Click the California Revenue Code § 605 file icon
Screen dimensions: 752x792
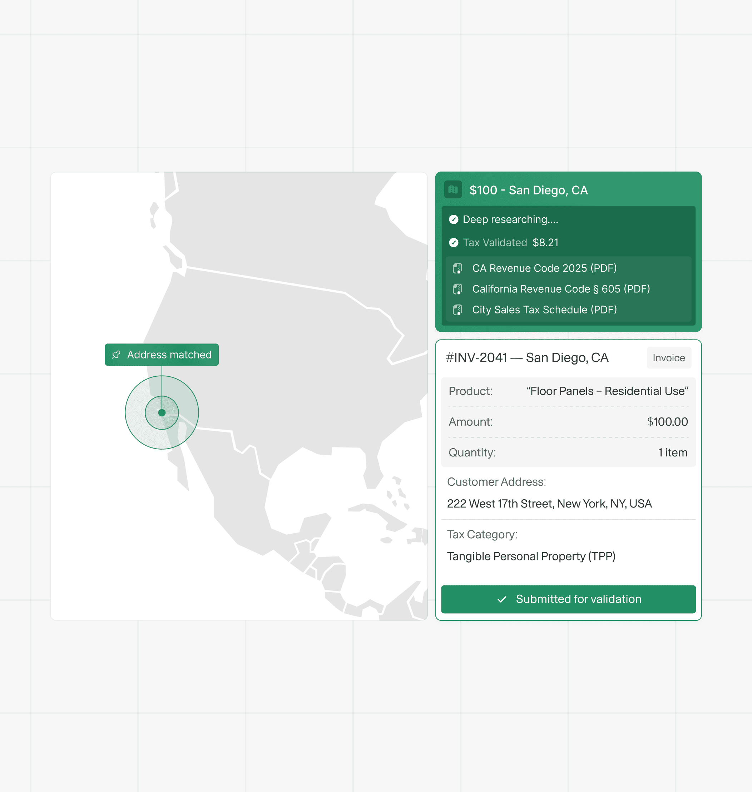tap(457, 289)
